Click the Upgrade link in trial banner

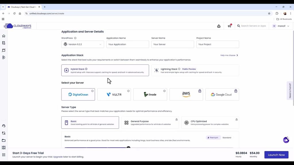pyautogui.click(x=58, y=157)
